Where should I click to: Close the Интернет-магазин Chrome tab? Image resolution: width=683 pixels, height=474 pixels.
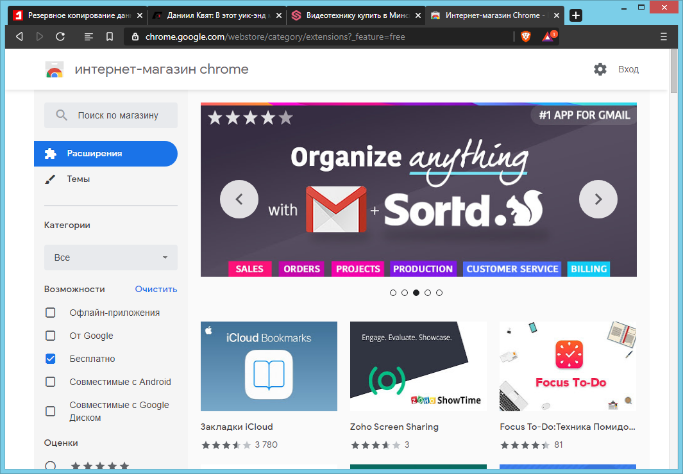(557, 15)
